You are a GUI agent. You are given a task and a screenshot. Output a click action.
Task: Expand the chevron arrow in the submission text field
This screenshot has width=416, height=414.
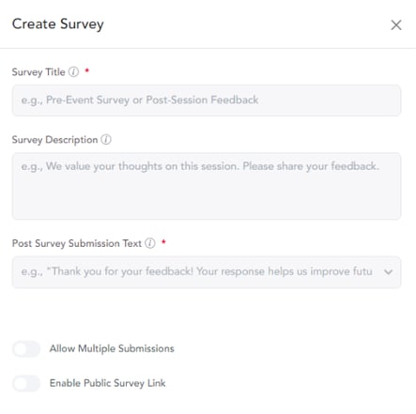tap(388, 272)
